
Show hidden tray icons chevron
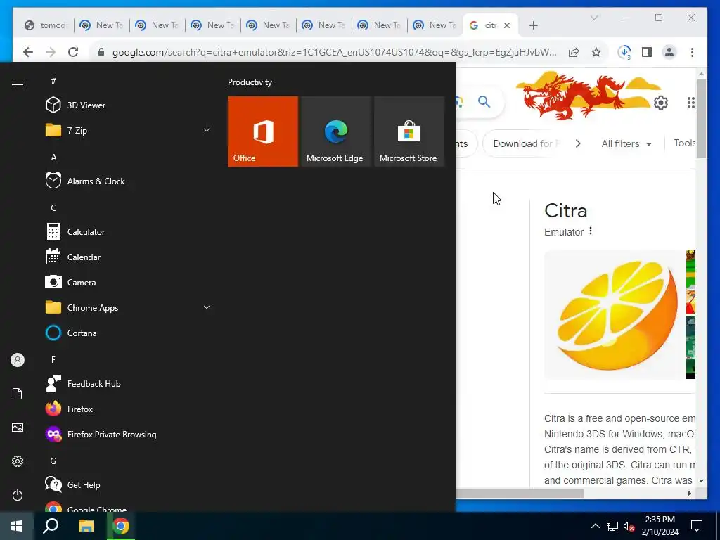click(595, 526)
